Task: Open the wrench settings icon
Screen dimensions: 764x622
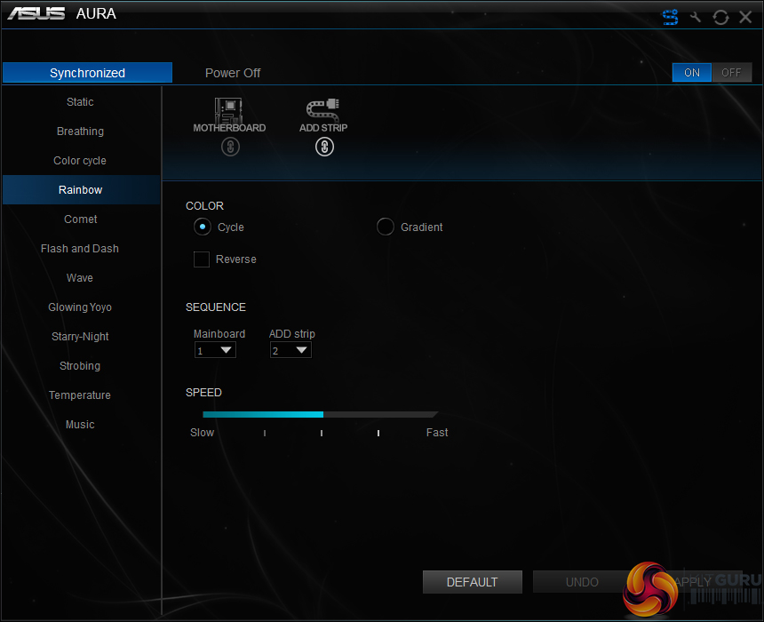Action: pyautogui.click(x=696, y=18)
